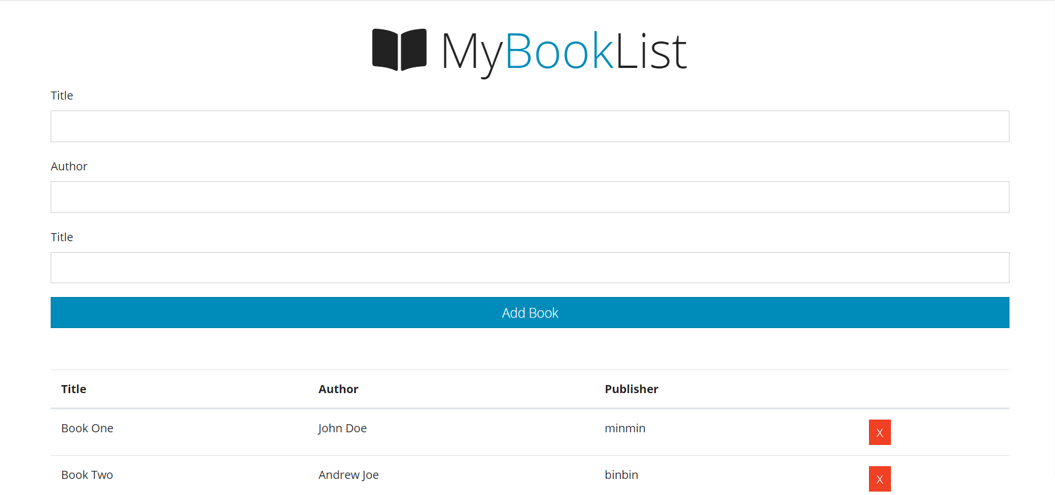Image resolution: width=1055 pixels, height=495 pixels.
Task: Delete Book One with its red X
Action: coord(879,432)
